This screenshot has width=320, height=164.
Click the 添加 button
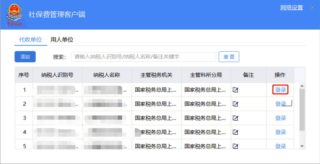[25, 57]
